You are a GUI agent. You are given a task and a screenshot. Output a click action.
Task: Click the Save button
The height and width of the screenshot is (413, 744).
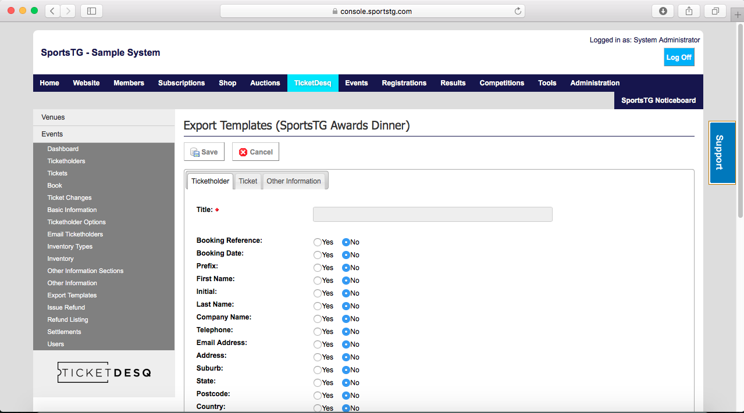coord(204,152)
